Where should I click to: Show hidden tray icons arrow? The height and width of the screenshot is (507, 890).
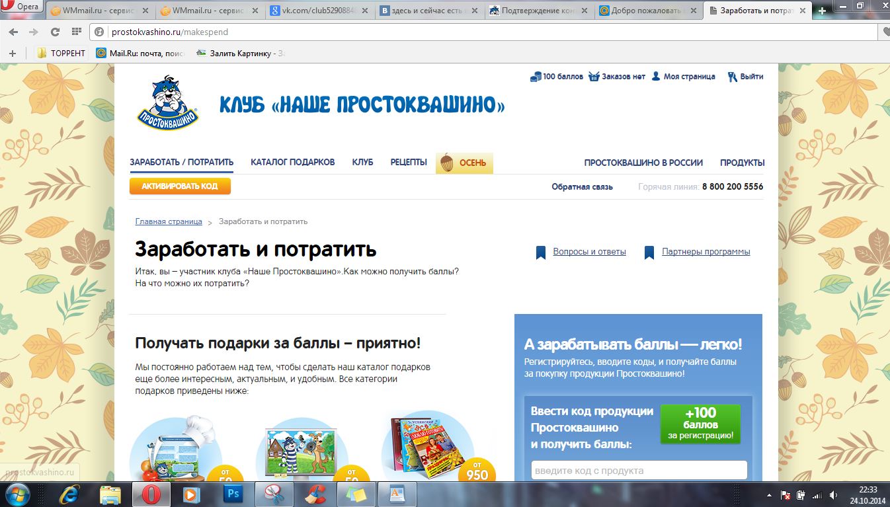coord(769,494)
